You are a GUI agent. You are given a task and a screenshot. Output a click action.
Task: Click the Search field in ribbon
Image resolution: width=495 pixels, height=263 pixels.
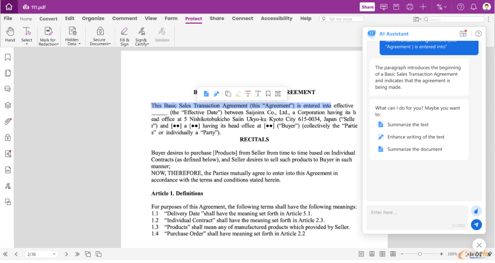pos(454,19)
